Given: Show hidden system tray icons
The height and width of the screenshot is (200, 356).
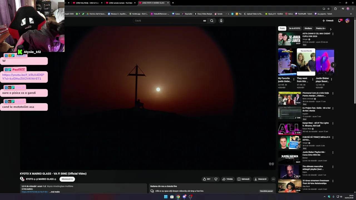Looking at the screenshot, I should (324, 197).
